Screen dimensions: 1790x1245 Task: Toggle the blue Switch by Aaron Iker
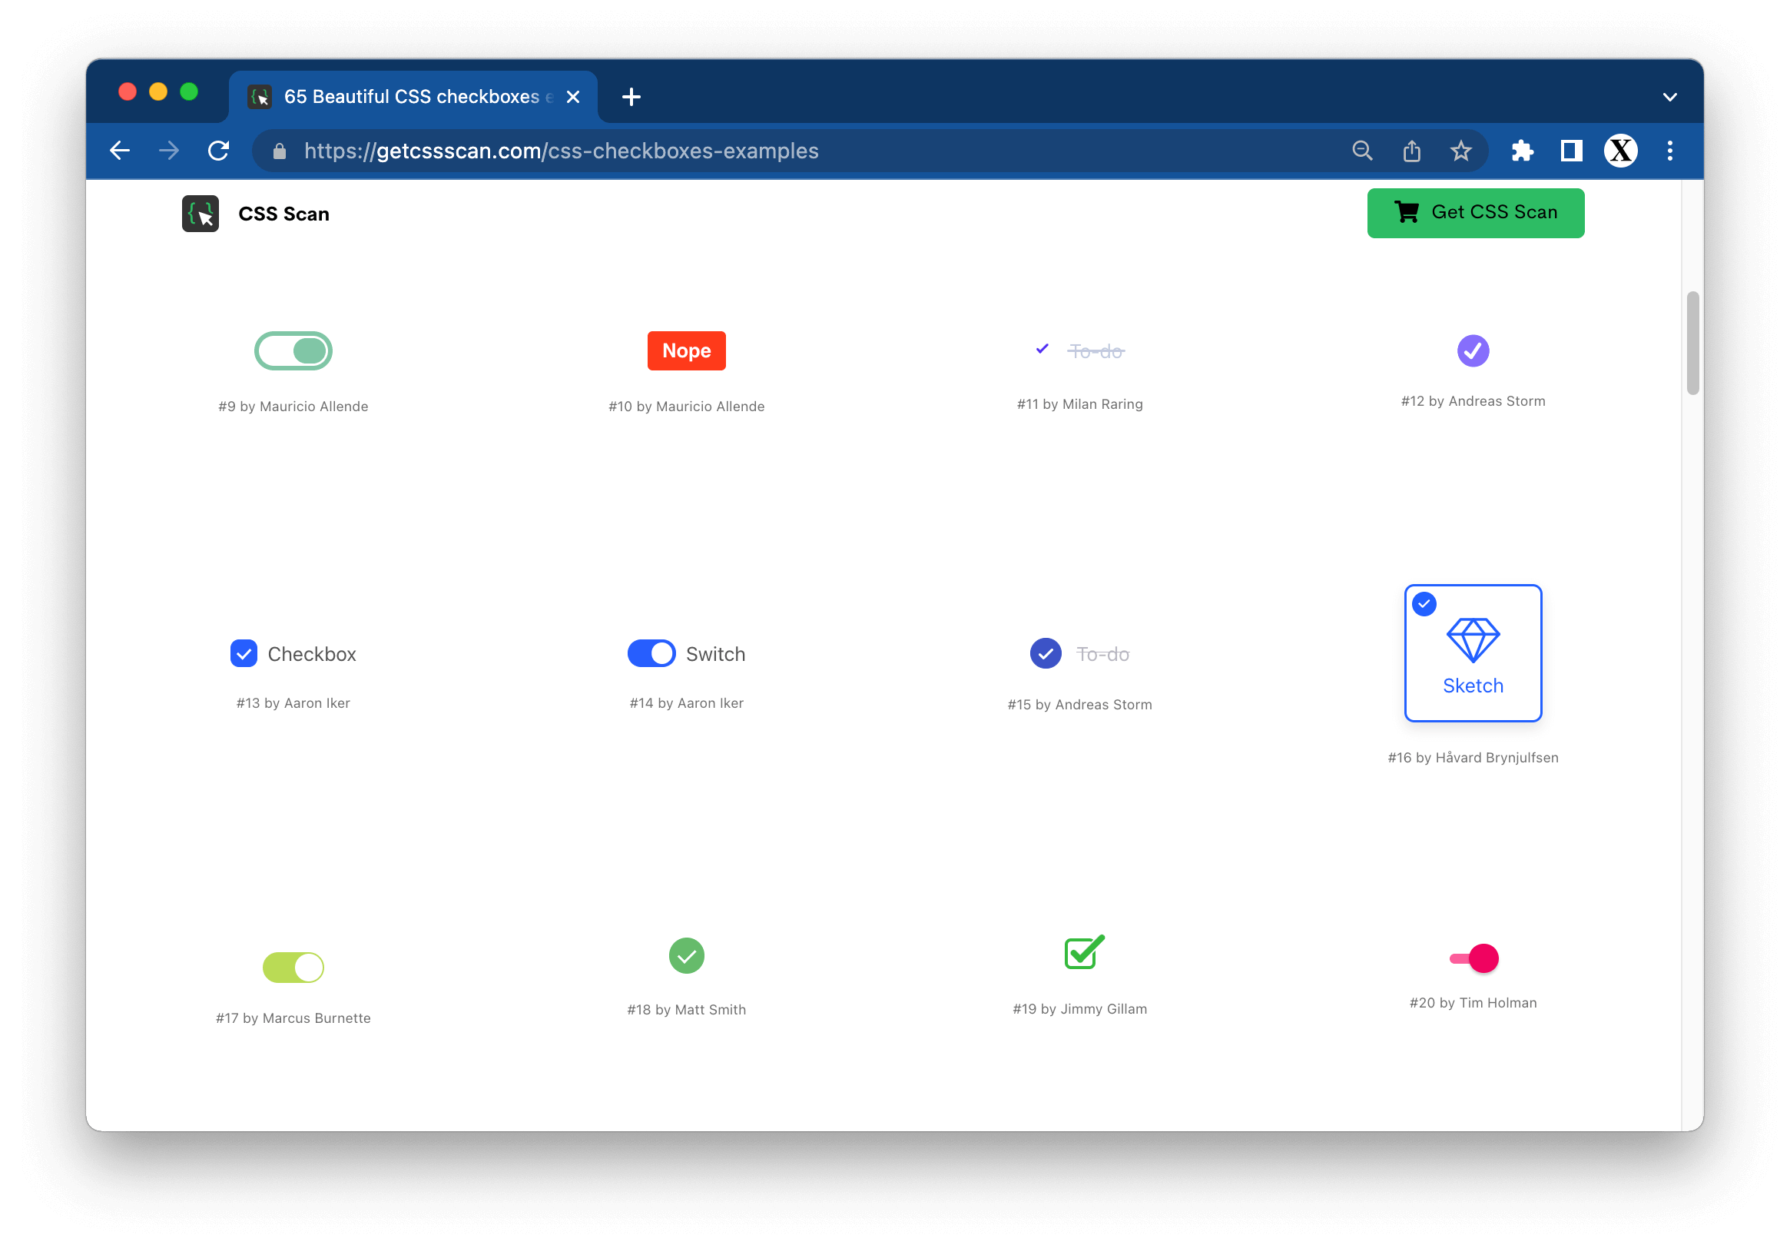click(651, 654)
